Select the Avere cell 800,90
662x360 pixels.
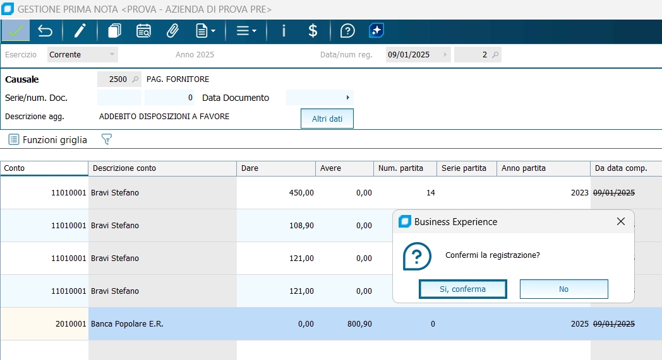(x=344, y=323)
